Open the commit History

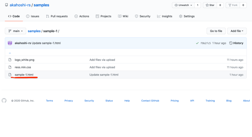[x=236, y=43]
